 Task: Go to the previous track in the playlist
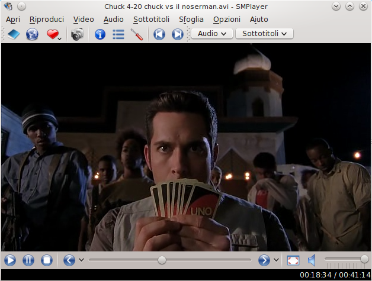coord(159,34)
